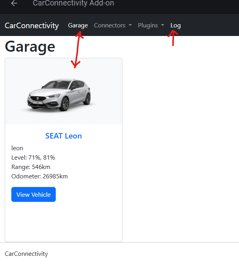Viewport: 239px width, 266px height.
Task: Click the red arrow pointing at Log
Action: click(173, 38)
